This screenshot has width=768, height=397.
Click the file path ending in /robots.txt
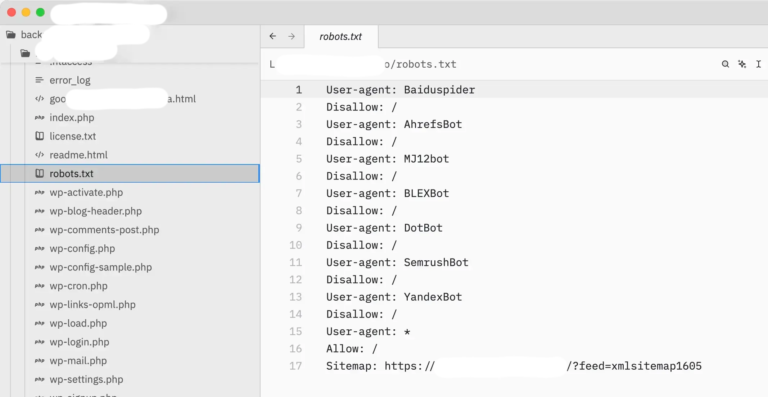[363, 64]
